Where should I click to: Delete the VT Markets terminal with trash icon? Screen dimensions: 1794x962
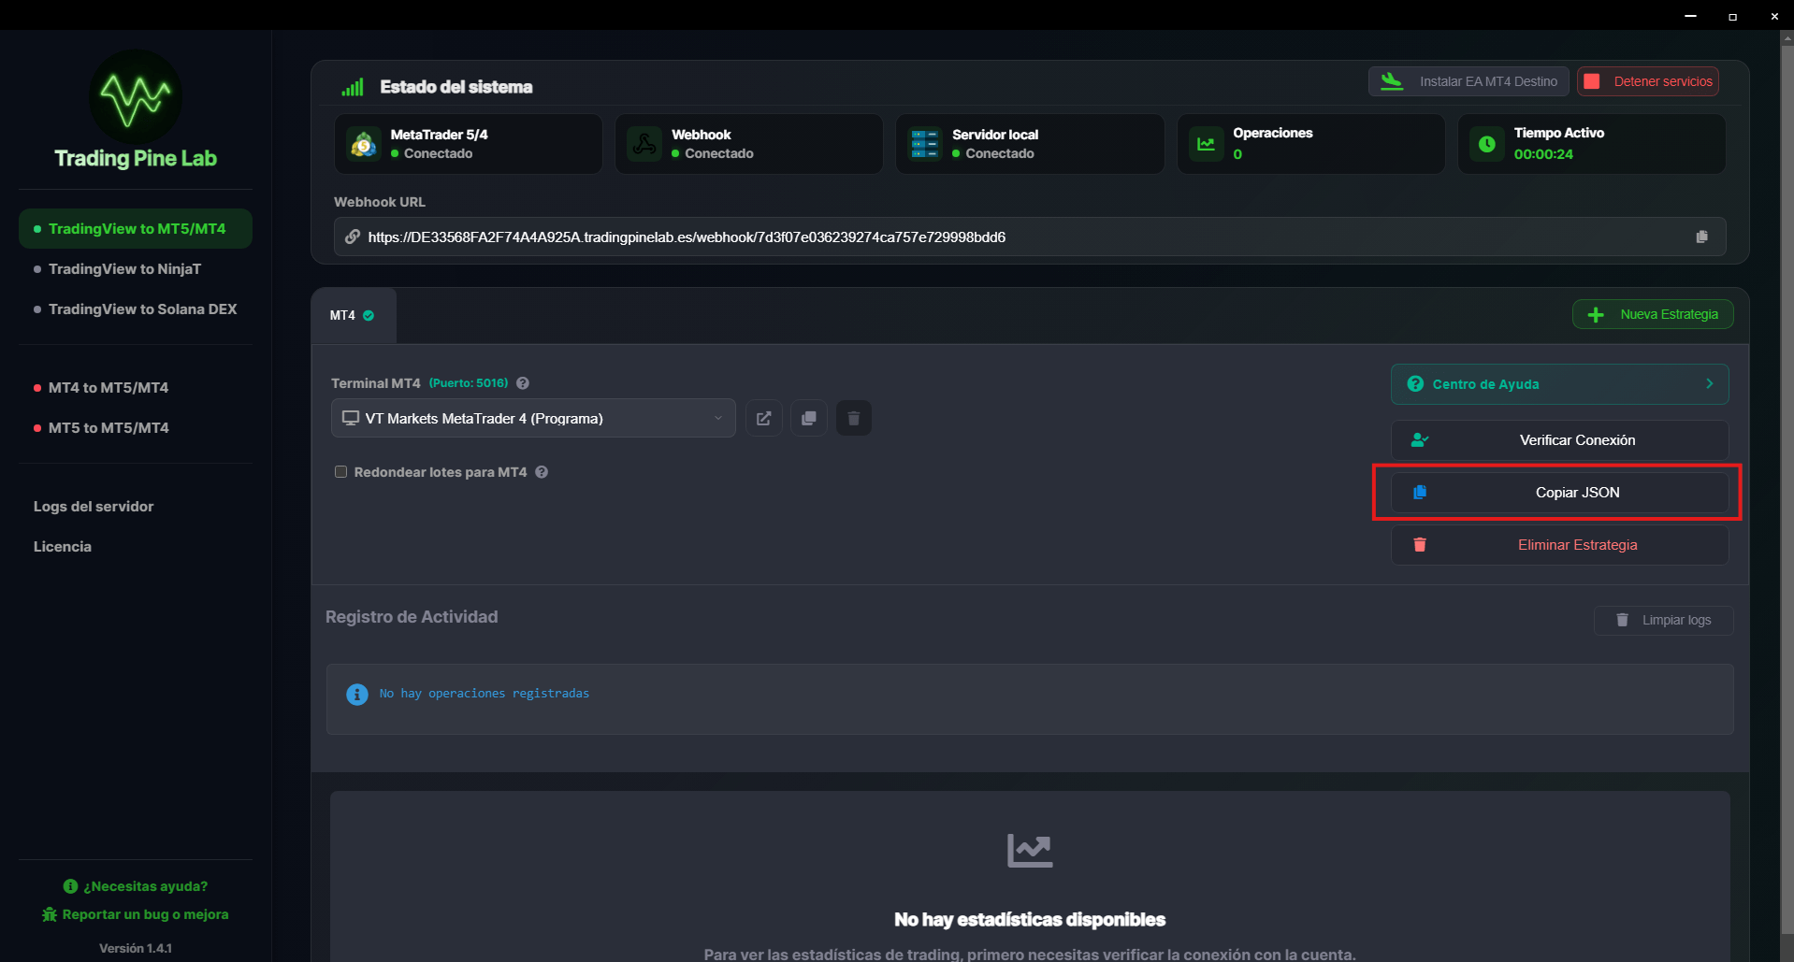(x=853, y=418)
